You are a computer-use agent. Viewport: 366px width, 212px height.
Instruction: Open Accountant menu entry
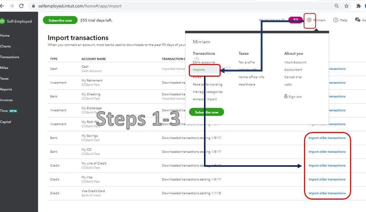293,70
